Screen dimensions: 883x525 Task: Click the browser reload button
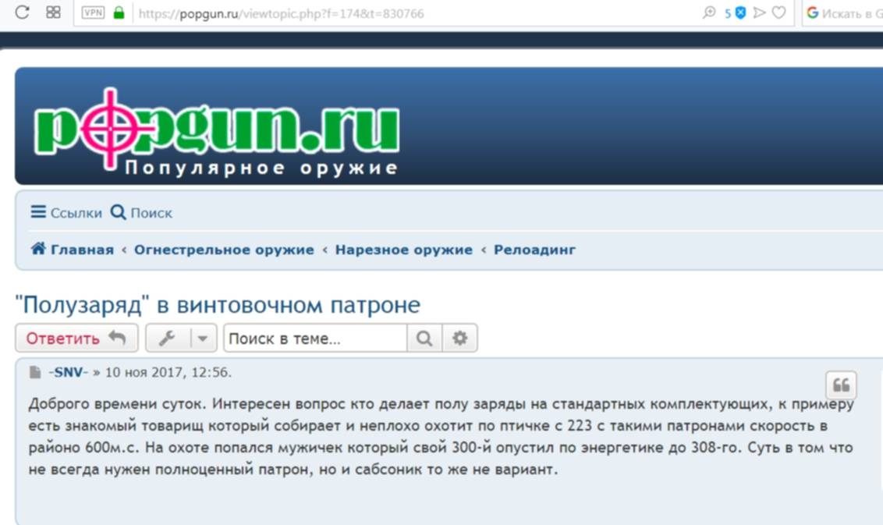pyautogui.click(x=23, y=12)
